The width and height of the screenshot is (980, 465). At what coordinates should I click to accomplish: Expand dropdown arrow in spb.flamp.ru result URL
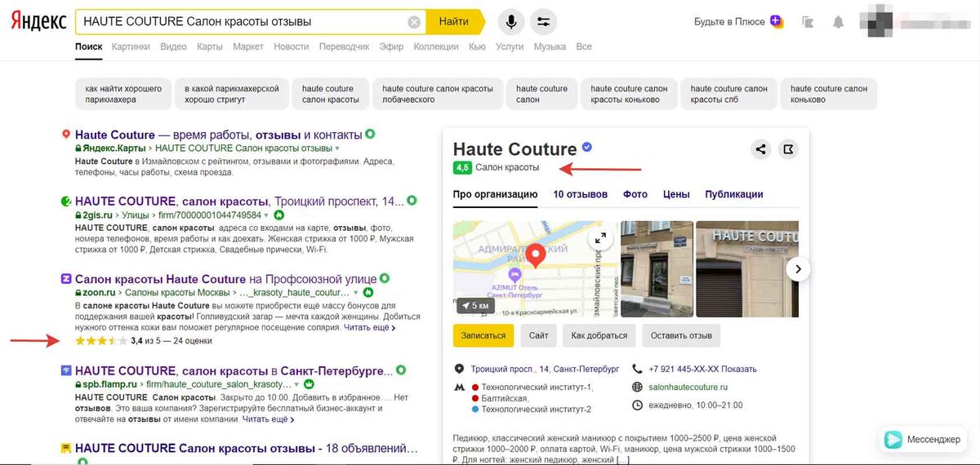pos(297,384)
